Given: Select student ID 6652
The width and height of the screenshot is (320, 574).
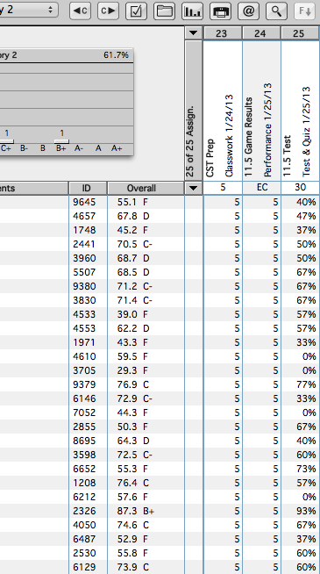Looking at the screenshot, I should click(x=84, y=469).
